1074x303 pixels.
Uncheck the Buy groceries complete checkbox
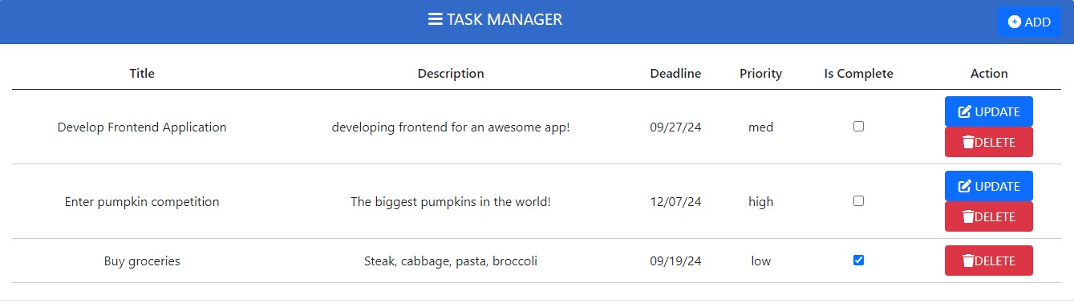[858, 260]
